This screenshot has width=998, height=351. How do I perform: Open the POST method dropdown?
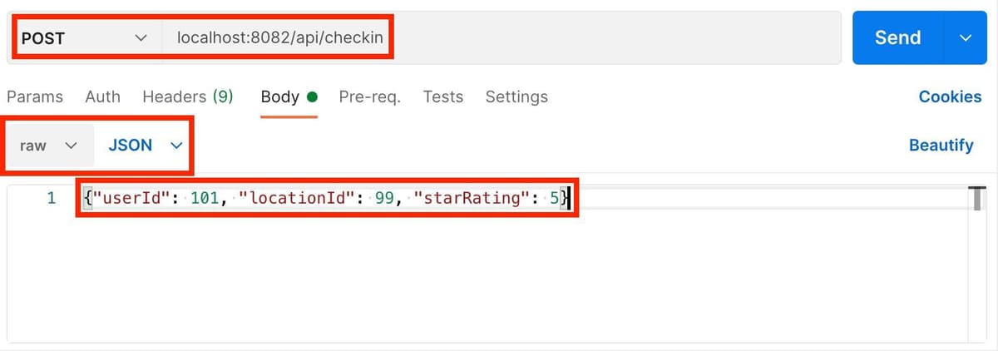coord(83,38)
